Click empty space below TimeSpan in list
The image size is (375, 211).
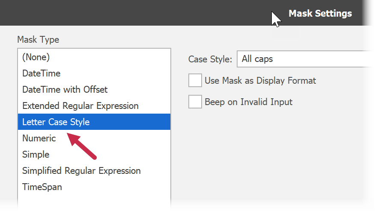[94, 200]
